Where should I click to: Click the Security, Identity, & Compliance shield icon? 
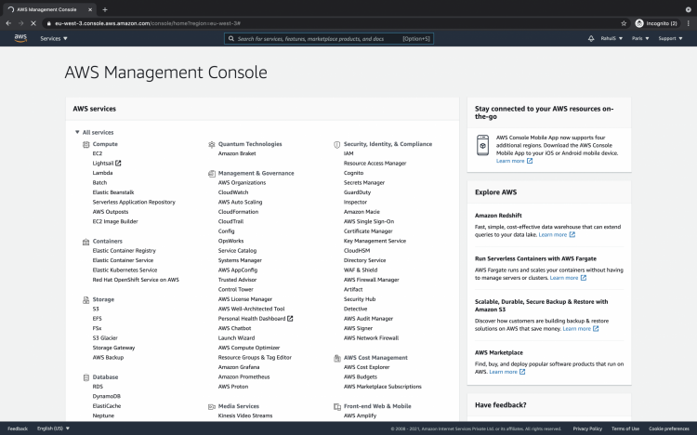click(x=337, y=145)
